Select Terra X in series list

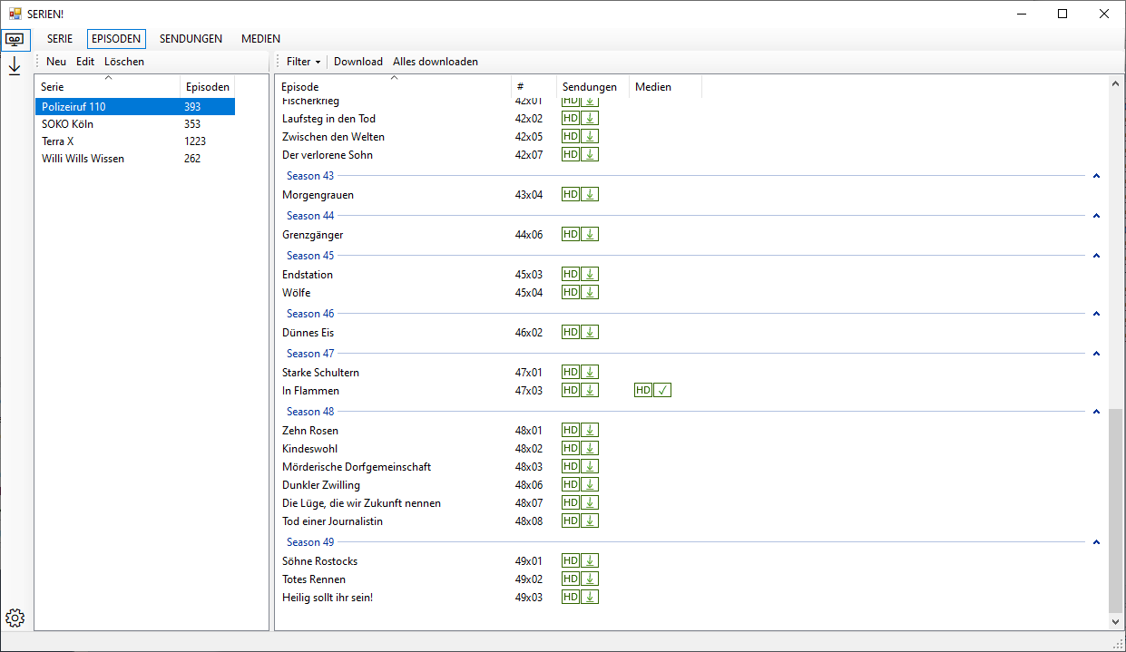(x=58, y=141)
